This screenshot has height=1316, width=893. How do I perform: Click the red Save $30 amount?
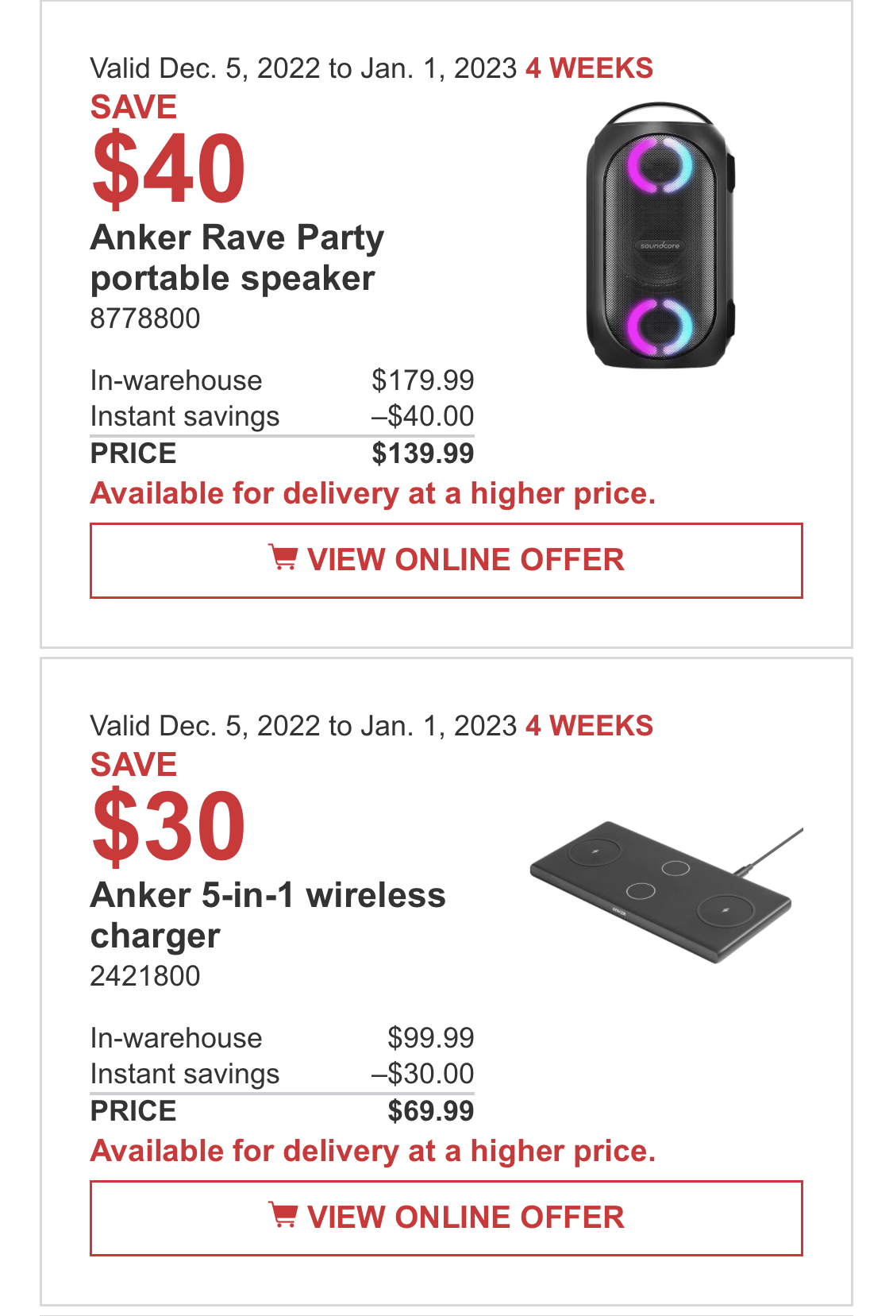(168, 825)
